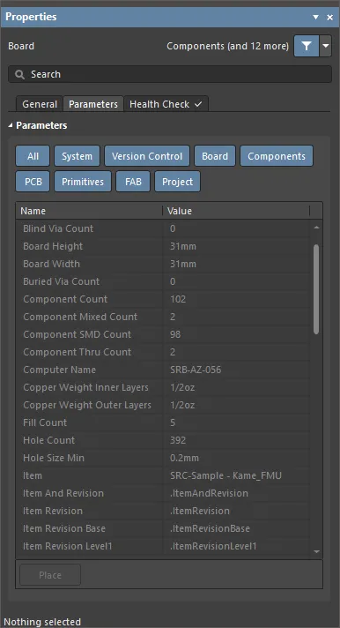340x628 pixels.
Task: Click the Search field
Action: coord(170,74)
